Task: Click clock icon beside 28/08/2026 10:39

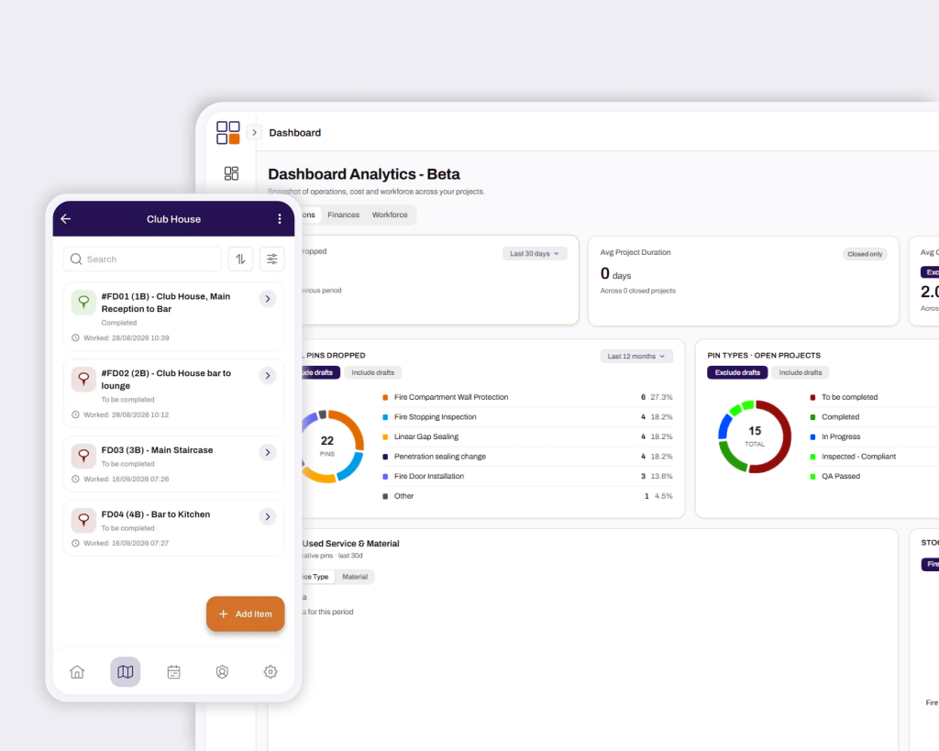Action: 75,337
